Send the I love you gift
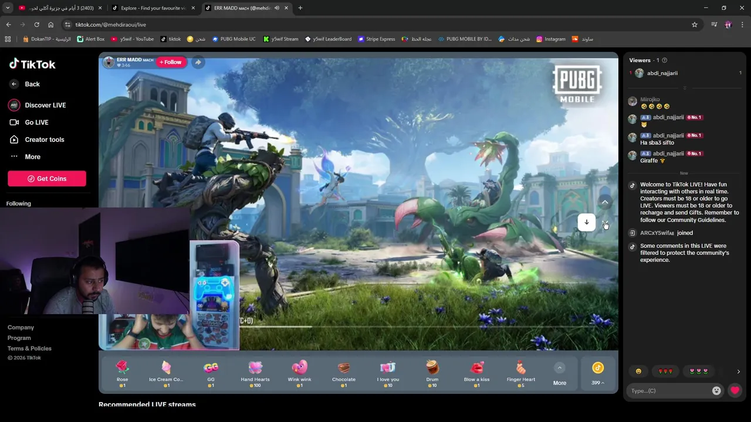Viewport: 751px width, 422px height. [x=388, y=373]
